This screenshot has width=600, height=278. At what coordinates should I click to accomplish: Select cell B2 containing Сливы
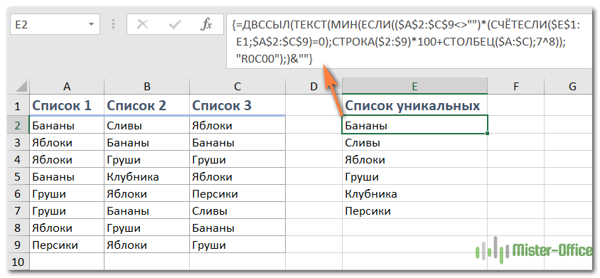tap(147, 125)
